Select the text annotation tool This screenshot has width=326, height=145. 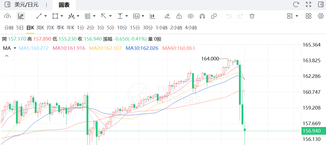[x=136, y=16]
